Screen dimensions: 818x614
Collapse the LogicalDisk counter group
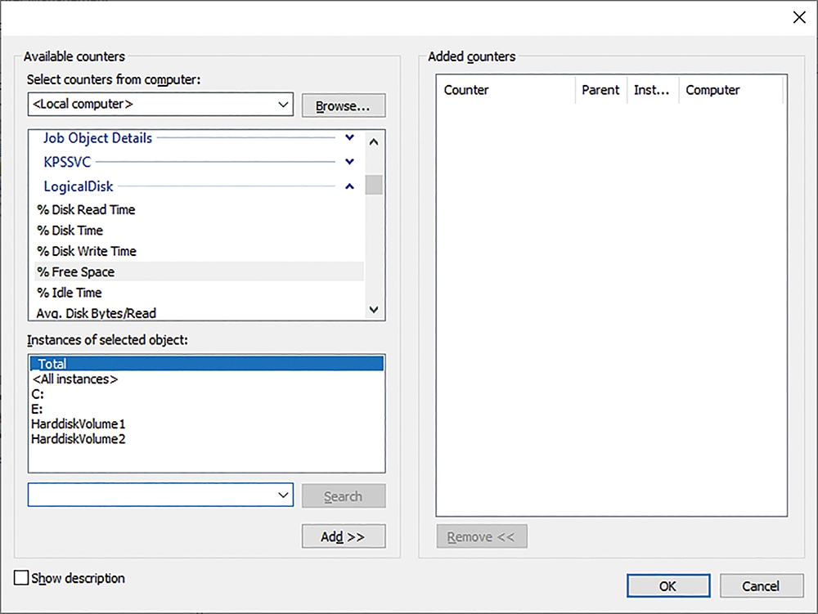[349, 186]
